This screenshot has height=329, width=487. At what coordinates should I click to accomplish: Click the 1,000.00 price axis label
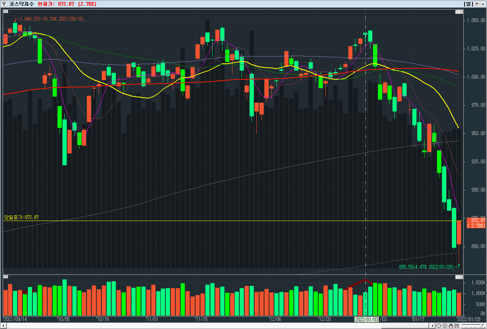[476, 77]
